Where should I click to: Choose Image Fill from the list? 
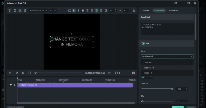pyautogui.click(x=167, y=73)
